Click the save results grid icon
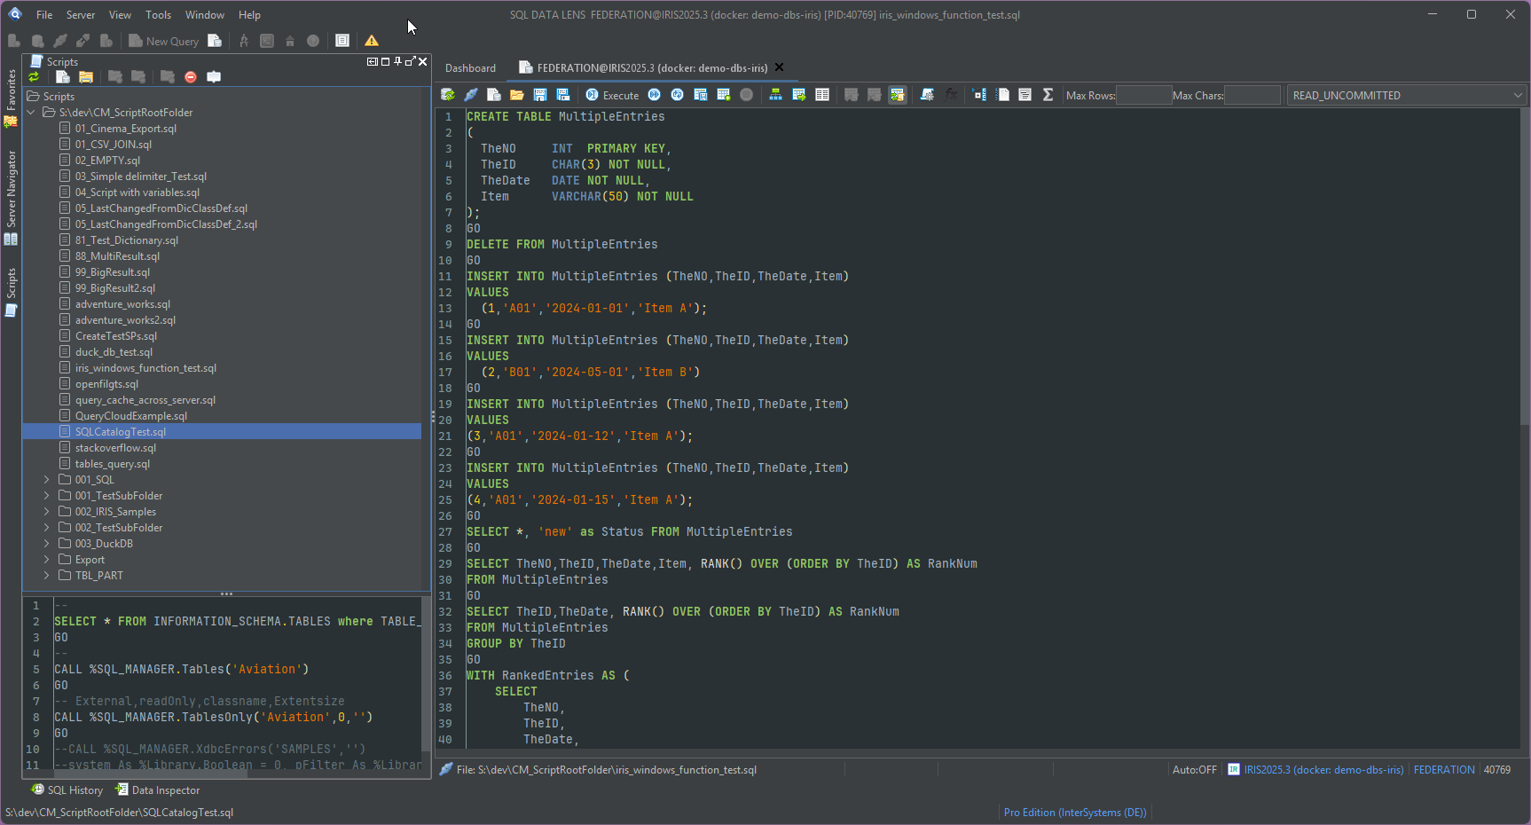The height and width of the screenshot is (825, 1531). pyautogui.click(x=701, y=95)
